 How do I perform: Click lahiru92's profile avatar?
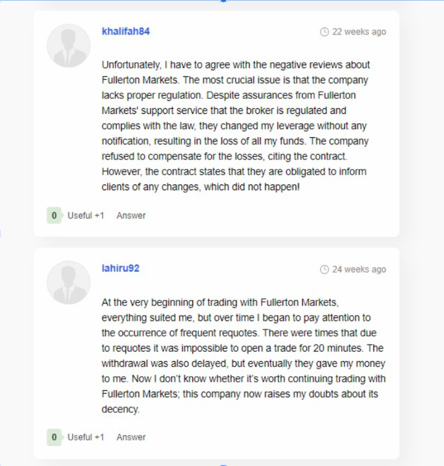(68, 283)
